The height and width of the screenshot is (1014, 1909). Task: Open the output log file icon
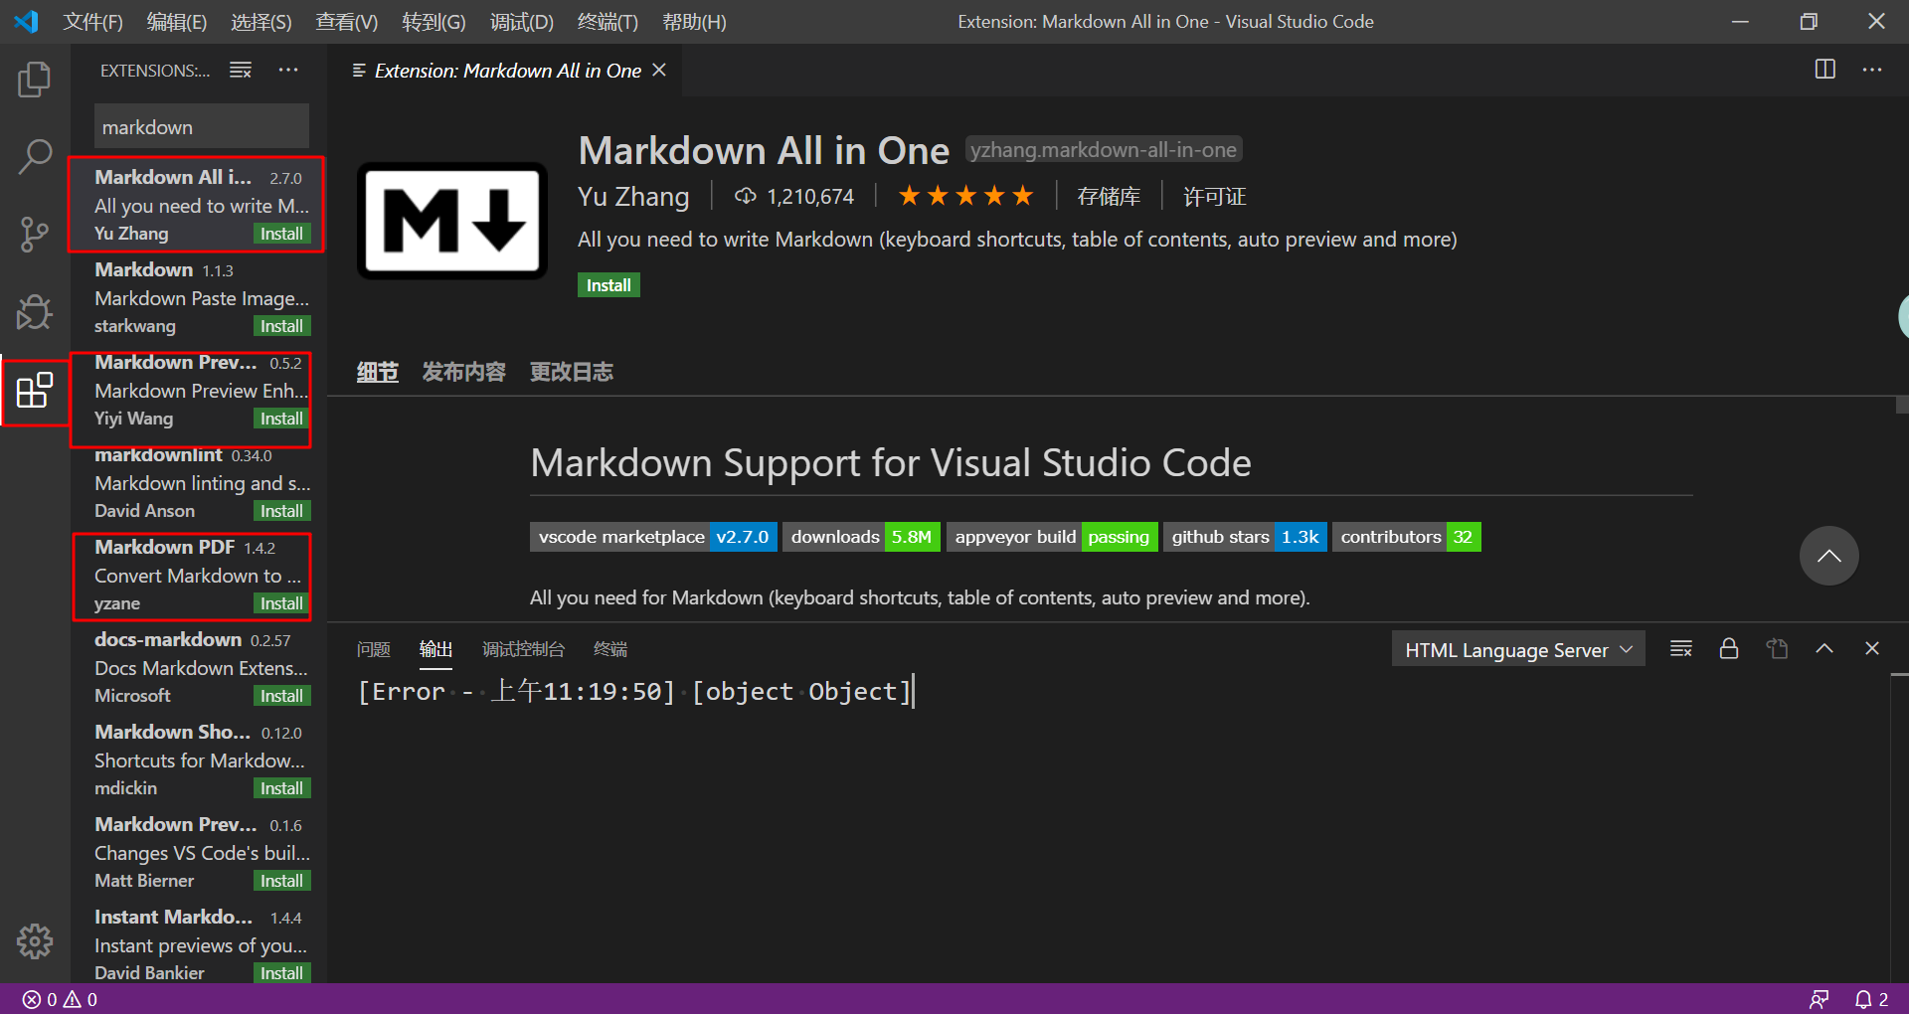1777,649
